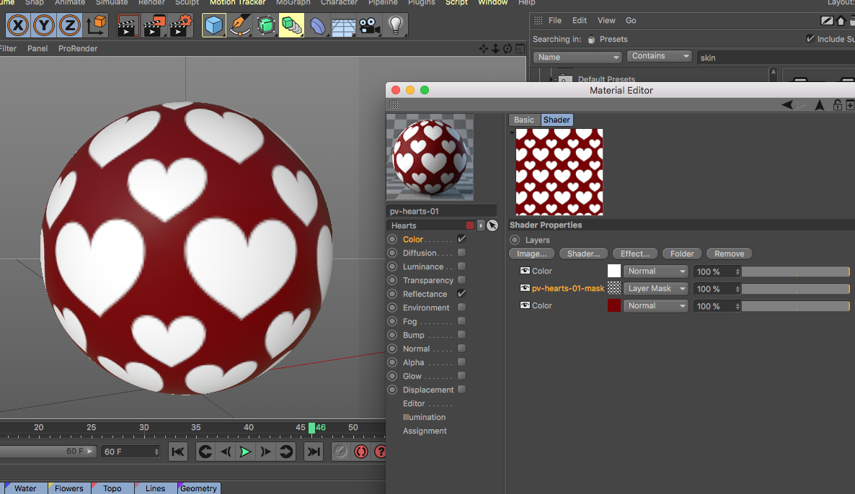Screen dimensions: 855x494
Task: Click the Shader... button
Action: (x=583, y=253)
